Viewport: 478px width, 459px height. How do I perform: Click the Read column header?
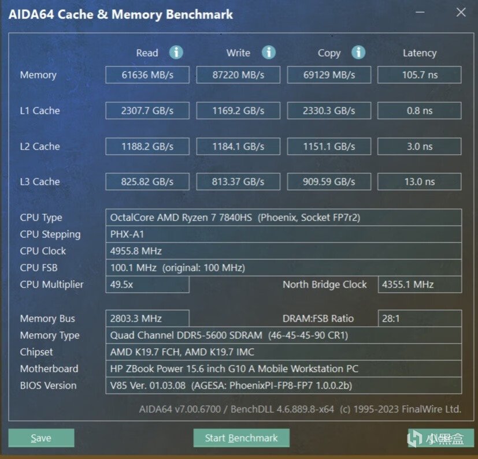click(147, 53)
